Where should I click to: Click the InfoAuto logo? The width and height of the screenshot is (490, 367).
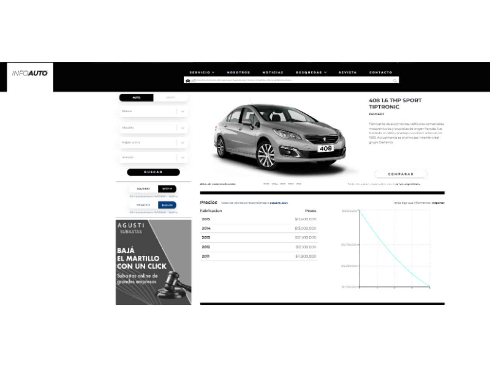click(30, 73)
